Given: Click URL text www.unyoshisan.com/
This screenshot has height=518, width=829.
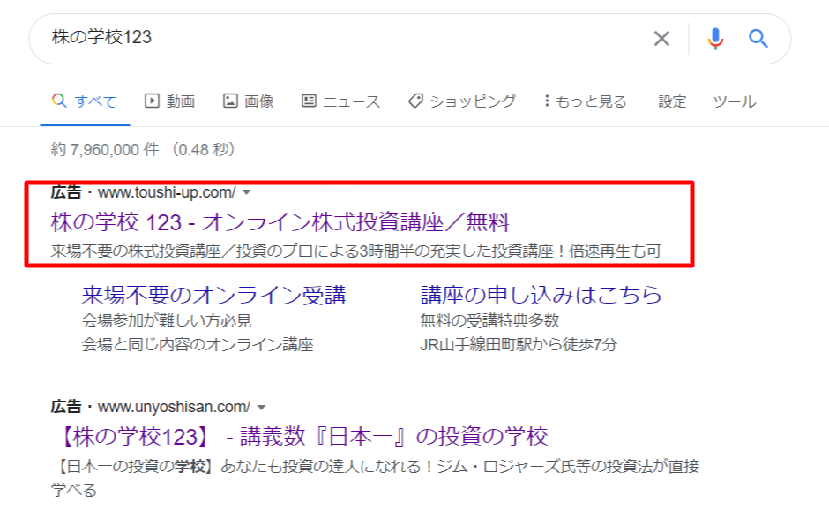Looking at the screenshot, I should [x=174, y=407].
